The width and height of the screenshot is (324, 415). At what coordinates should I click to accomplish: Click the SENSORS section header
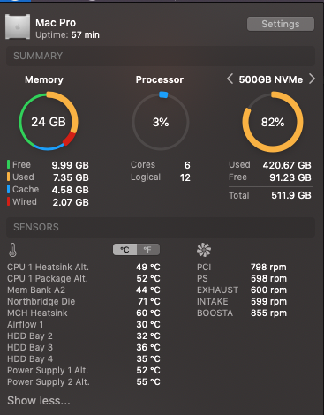[x=161, y=227]
